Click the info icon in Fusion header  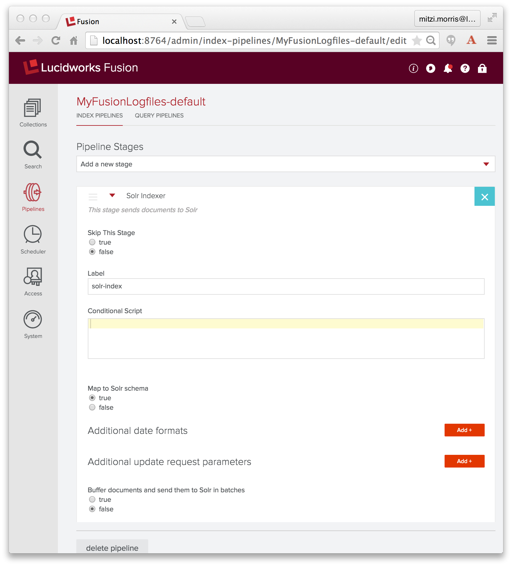click(x=413, y=68)
